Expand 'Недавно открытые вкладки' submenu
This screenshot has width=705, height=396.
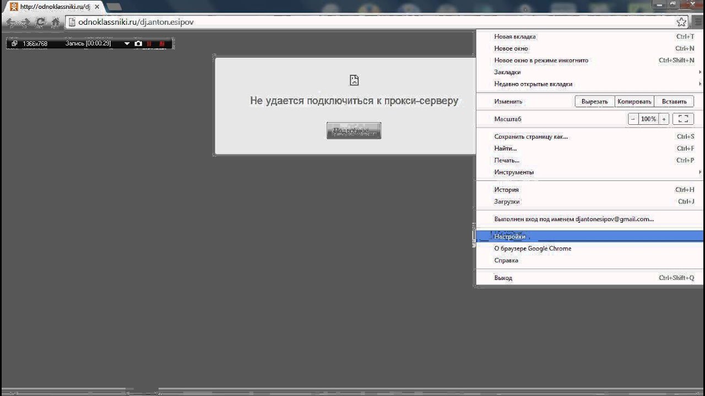point(589,84)
